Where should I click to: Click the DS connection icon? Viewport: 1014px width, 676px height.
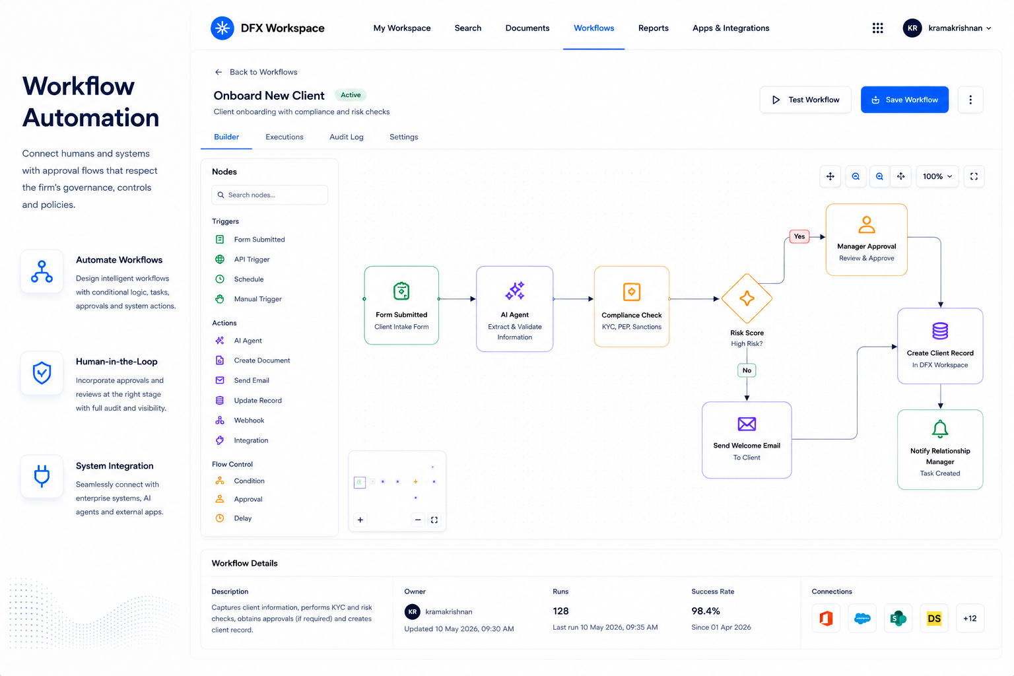[934, 619]
